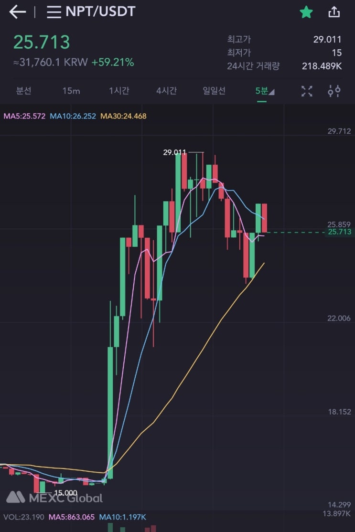
Task: Expand the 5분 timeframe dropdown
Action: (x=264, y=91)
